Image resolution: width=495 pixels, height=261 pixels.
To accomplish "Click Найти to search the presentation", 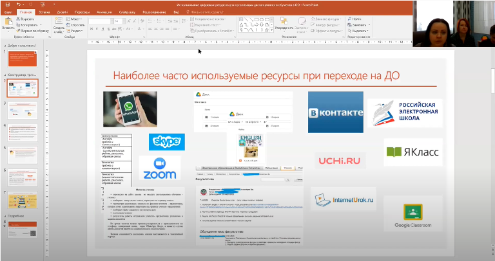I will pyautogui.click(x=354, y=19).
